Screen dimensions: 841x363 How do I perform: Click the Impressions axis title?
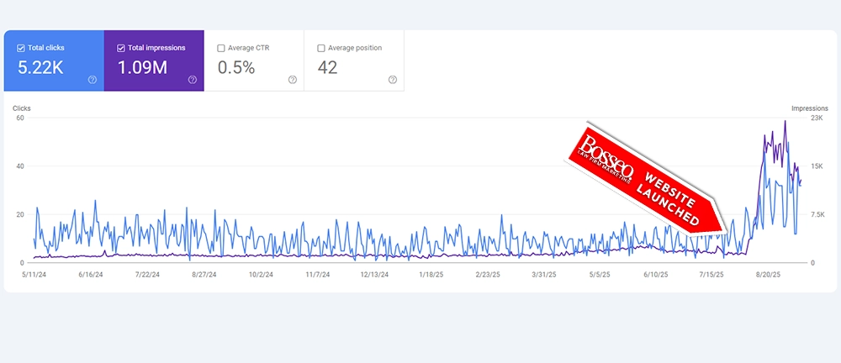click(x=809, y=108)
